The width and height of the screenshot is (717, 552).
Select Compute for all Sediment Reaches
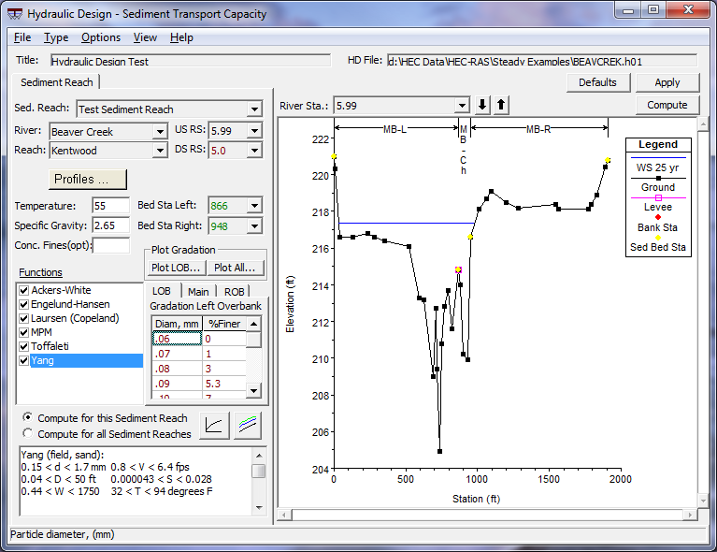[x=26, y=434]
